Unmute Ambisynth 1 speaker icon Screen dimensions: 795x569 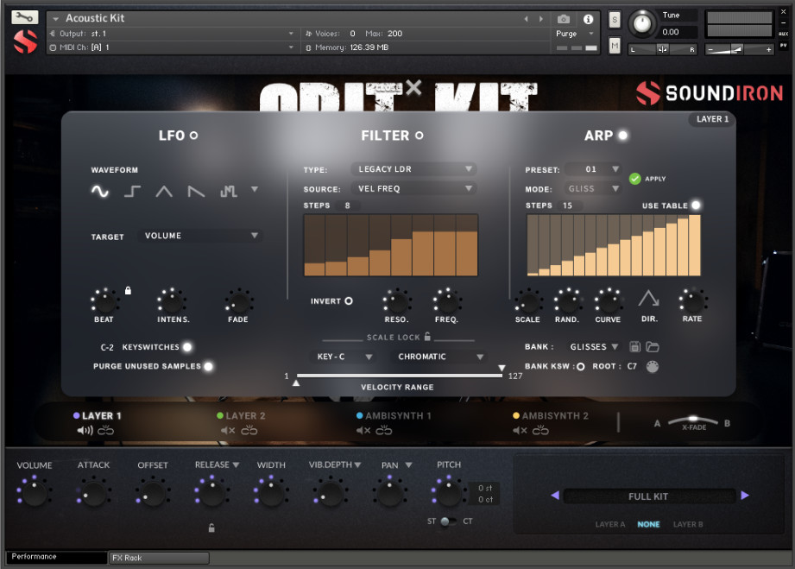pyautogui.click(x=363, y=431)
